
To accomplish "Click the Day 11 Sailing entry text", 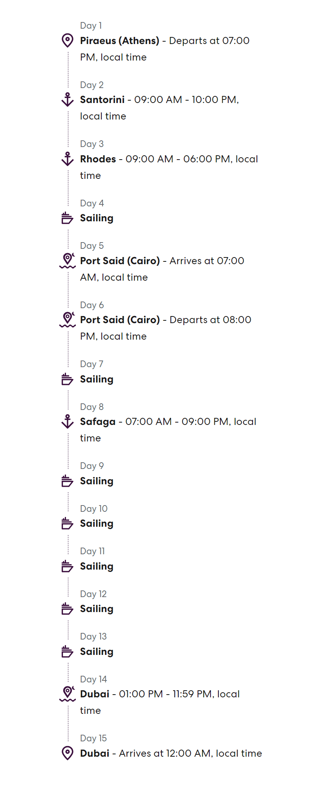I will [x=97, y=566].
